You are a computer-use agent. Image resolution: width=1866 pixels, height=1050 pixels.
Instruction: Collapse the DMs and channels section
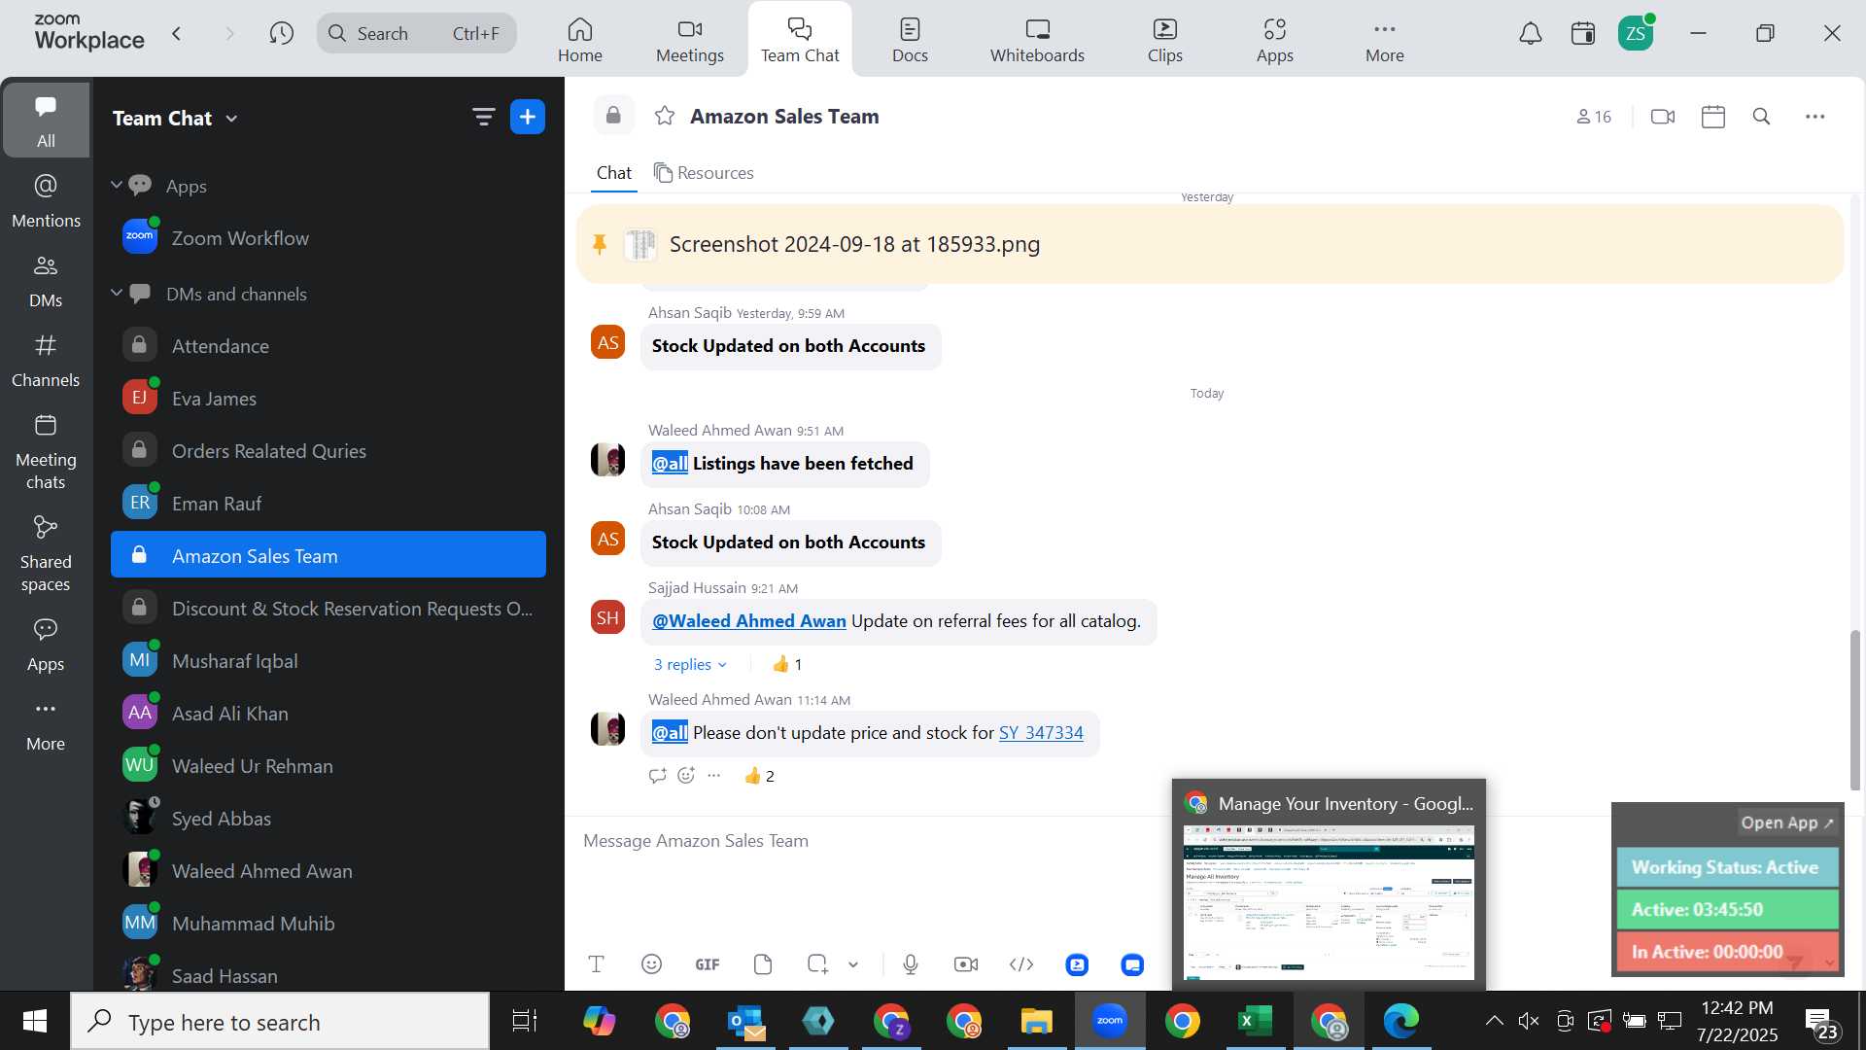coord(117,293)
